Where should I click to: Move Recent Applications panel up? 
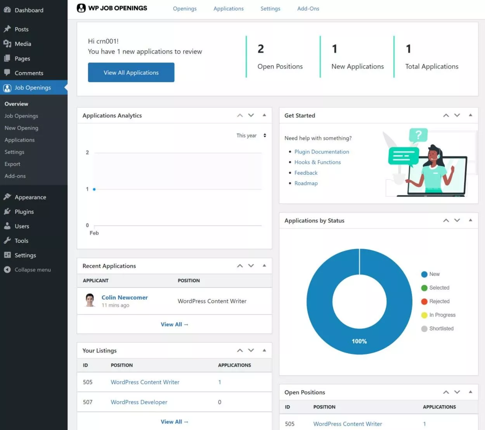(x=240, y=266)
